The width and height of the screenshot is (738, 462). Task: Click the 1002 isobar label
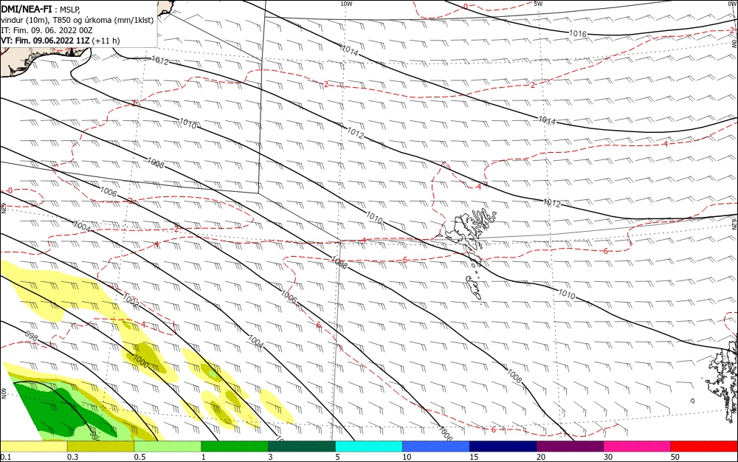click(131, 300)
